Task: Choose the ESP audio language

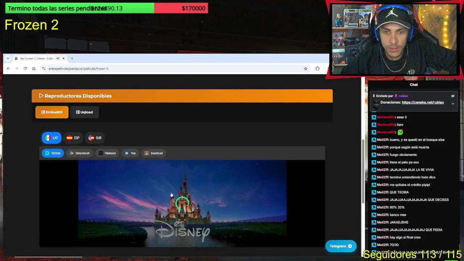Action: point(73,138)
